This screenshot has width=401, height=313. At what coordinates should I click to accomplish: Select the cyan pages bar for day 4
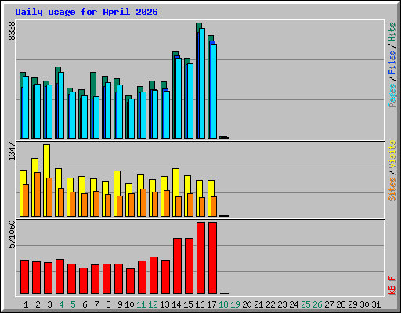point(61,105)
